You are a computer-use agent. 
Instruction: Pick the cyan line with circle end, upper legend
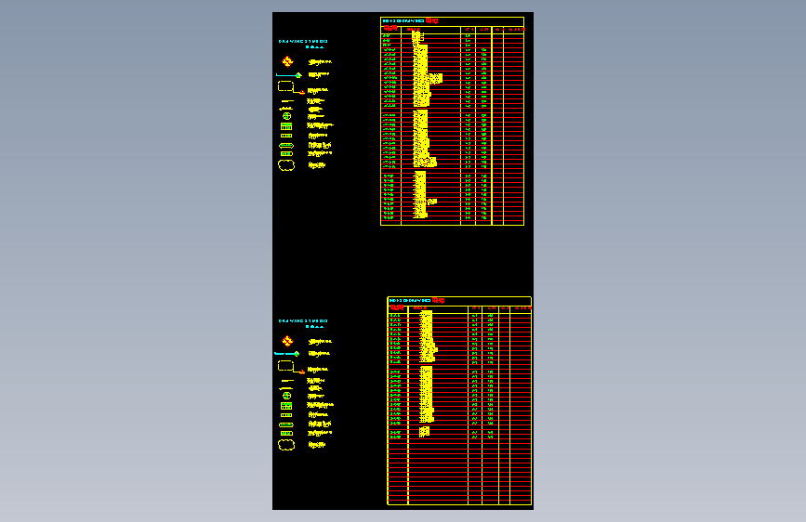pyautogui.click(x=289, y=75)
